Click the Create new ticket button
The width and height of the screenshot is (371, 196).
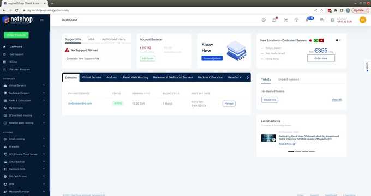[270, 100]
